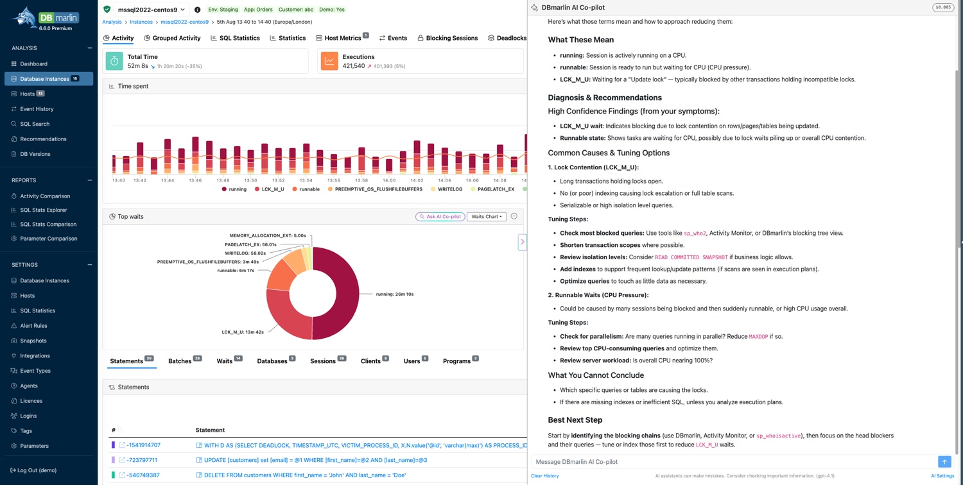The width and height of the screenshot is (963, 485).
Task: Click the view icon before the UPDATE [customers] statement
Action: click(x=199, y=460)
